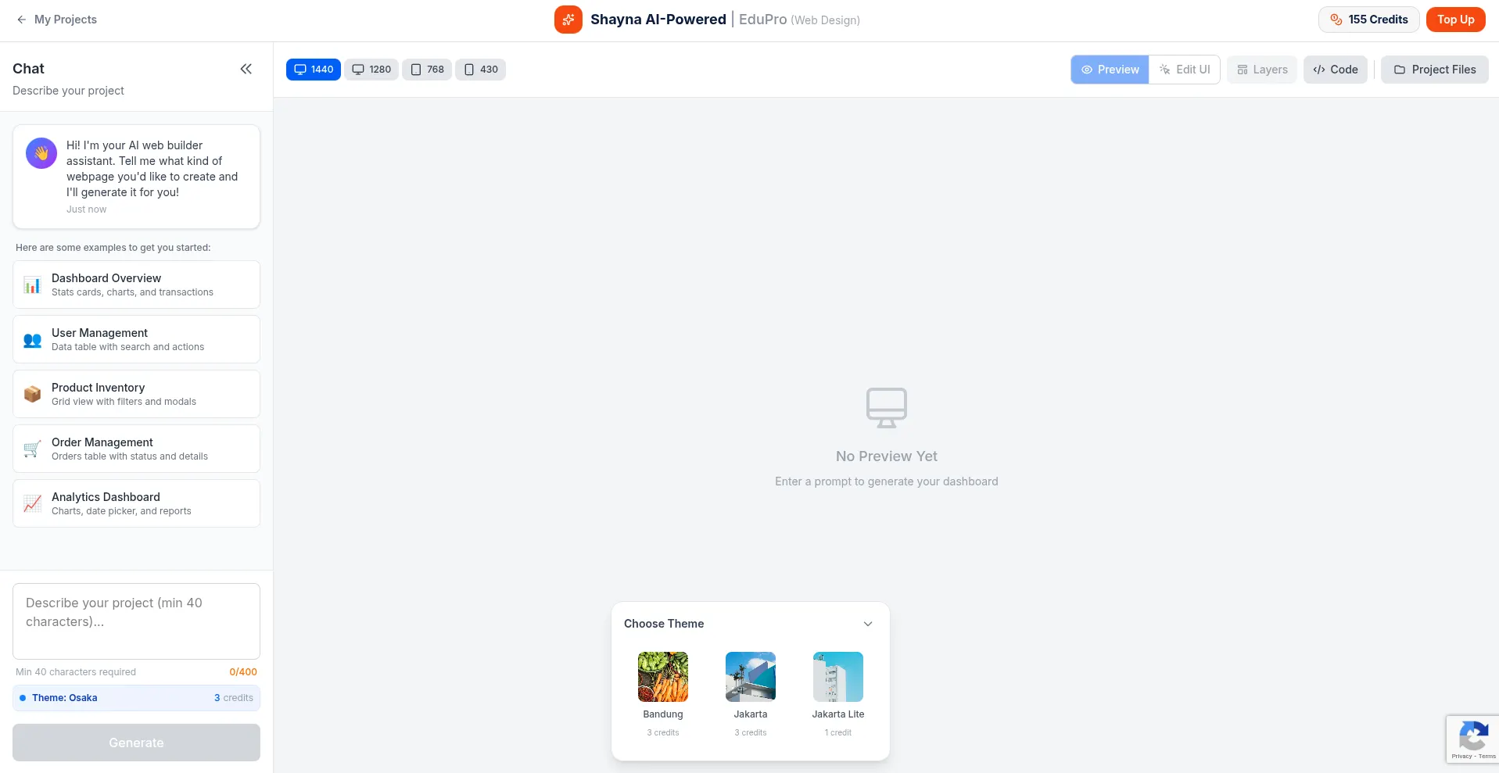This screenshot has height=773, width=1499.
Task: Click the Product Inventory box icon
Action: tap(32, 394)
